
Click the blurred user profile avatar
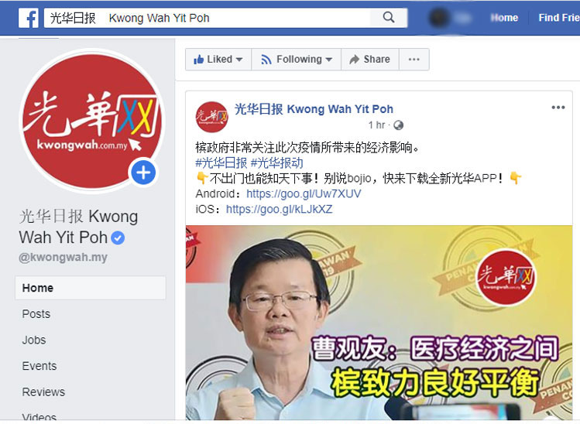[x=439, y=18]
